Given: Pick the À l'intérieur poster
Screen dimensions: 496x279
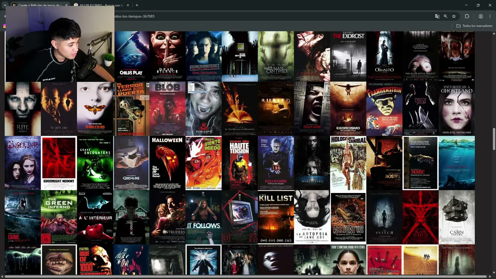Looking at the screenshot, I should (x=95, y=217).
